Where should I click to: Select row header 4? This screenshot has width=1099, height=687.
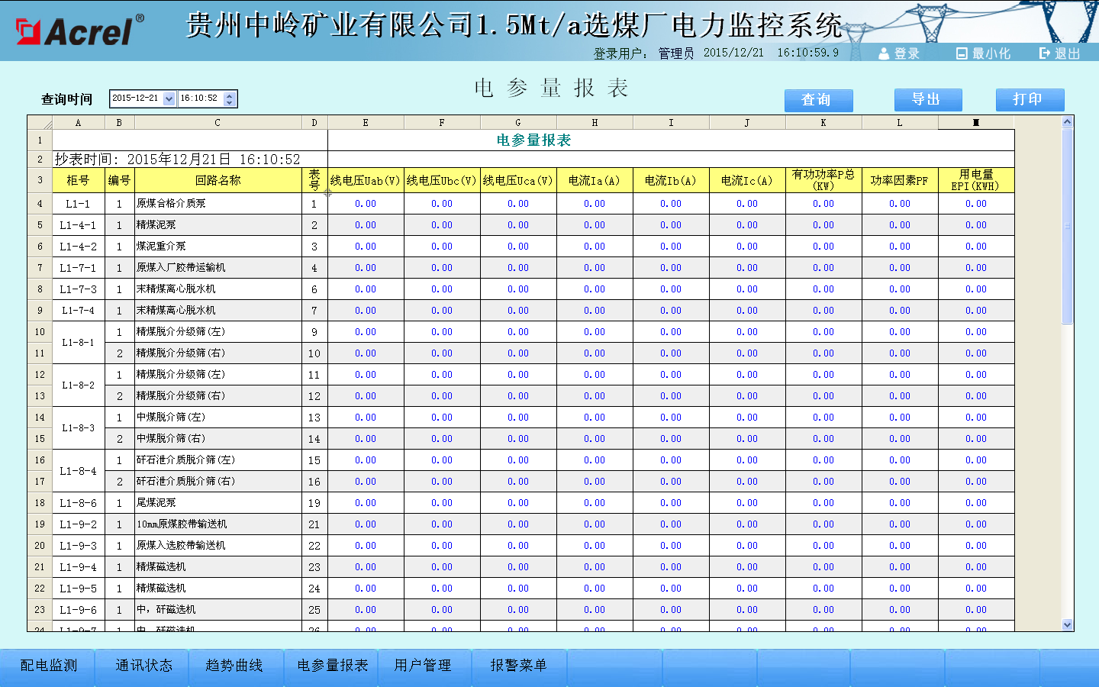(40, 204)
